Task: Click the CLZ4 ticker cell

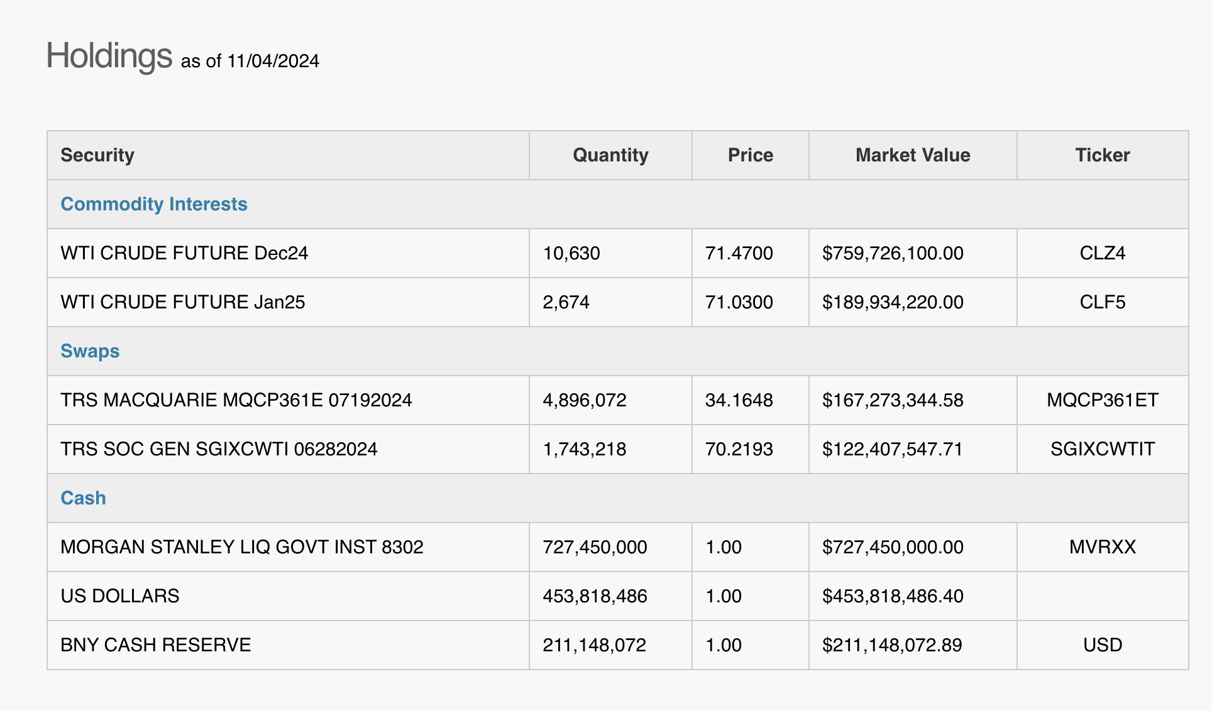Action: pyautogui.click(x=1102, y=253)
